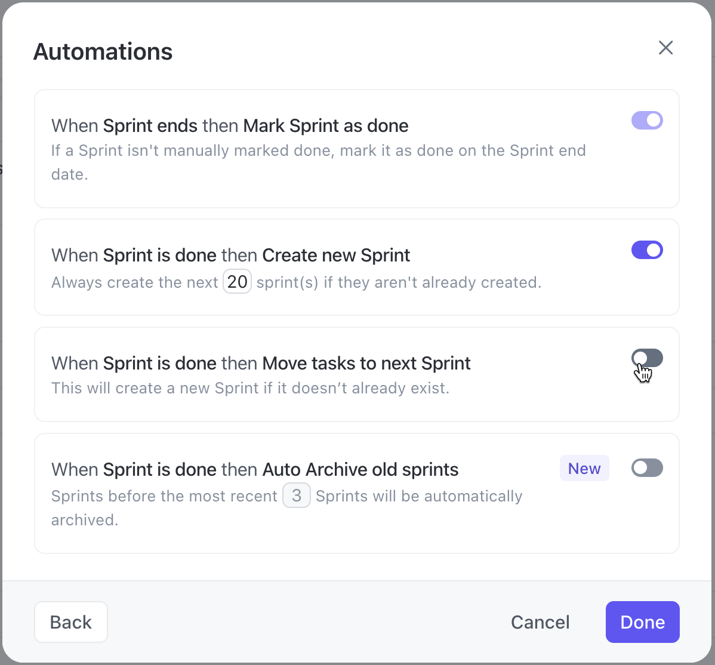Close the Automations dialog with the X icon

pyautogui.click(x=665, y=48)
